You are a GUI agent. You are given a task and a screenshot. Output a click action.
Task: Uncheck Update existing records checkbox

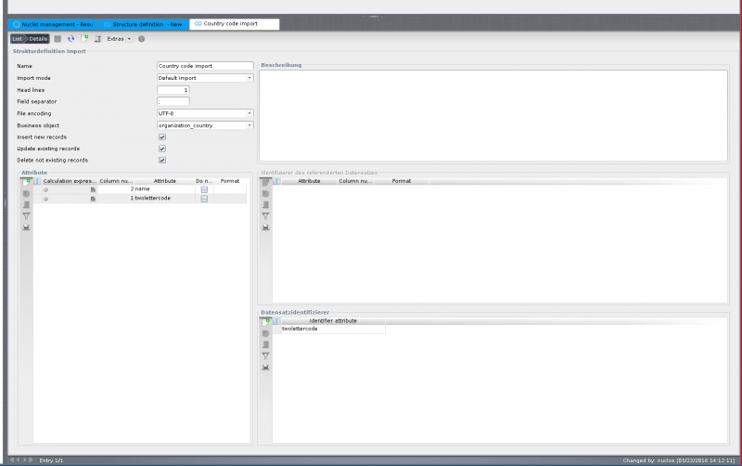(x=162, y=149)
